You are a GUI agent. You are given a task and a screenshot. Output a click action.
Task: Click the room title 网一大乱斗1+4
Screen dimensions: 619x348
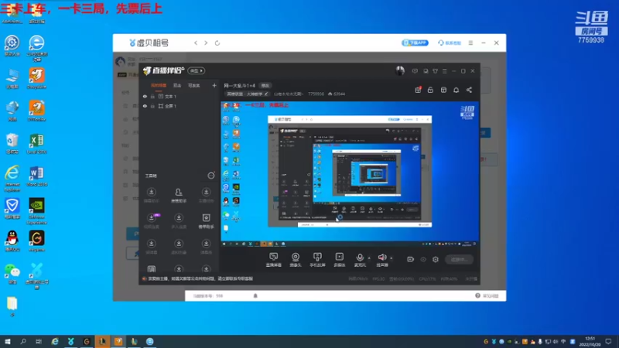240,86
